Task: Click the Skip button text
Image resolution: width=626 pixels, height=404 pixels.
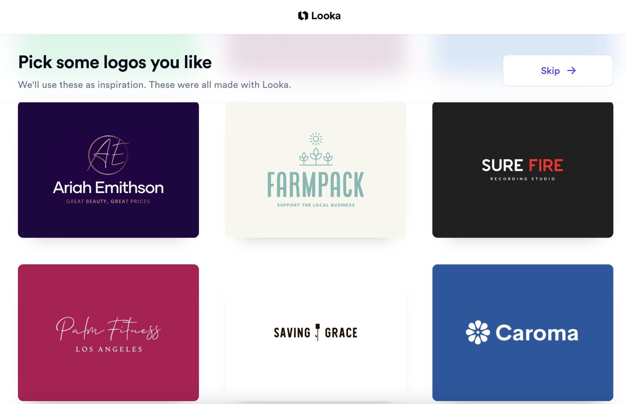Action: (550, 71)
